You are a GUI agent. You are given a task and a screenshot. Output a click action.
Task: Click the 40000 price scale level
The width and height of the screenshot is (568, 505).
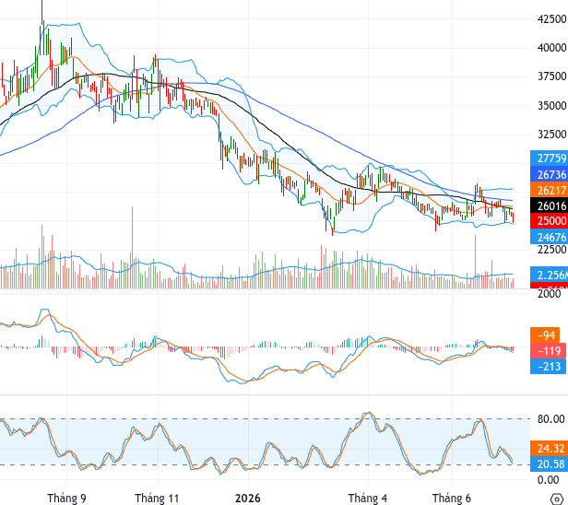[552, 47]
